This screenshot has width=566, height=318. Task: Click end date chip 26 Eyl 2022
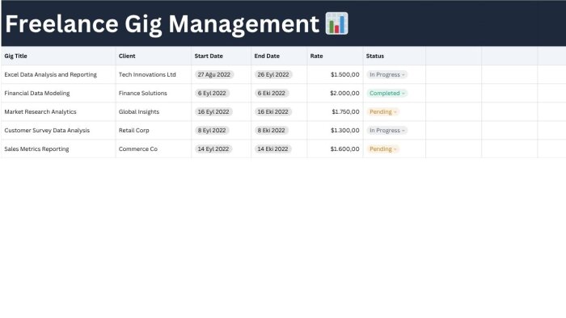click(x=273, y=74)
